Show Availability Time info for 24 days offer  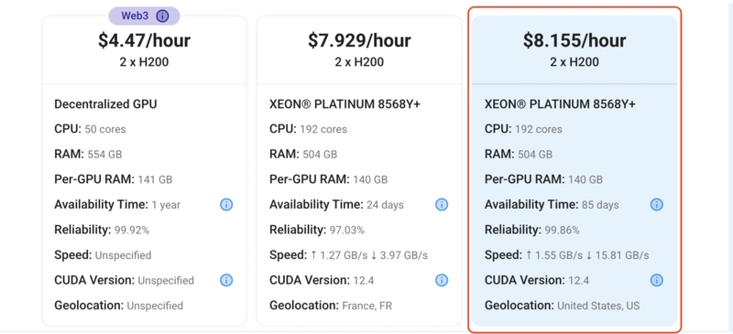click(442, 205)
